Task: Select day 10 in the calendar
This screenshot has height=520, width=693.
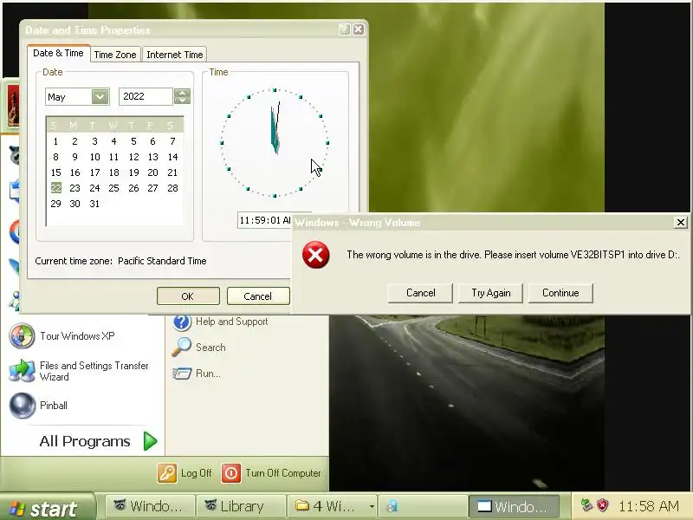Action: click(x=94, y=157)
